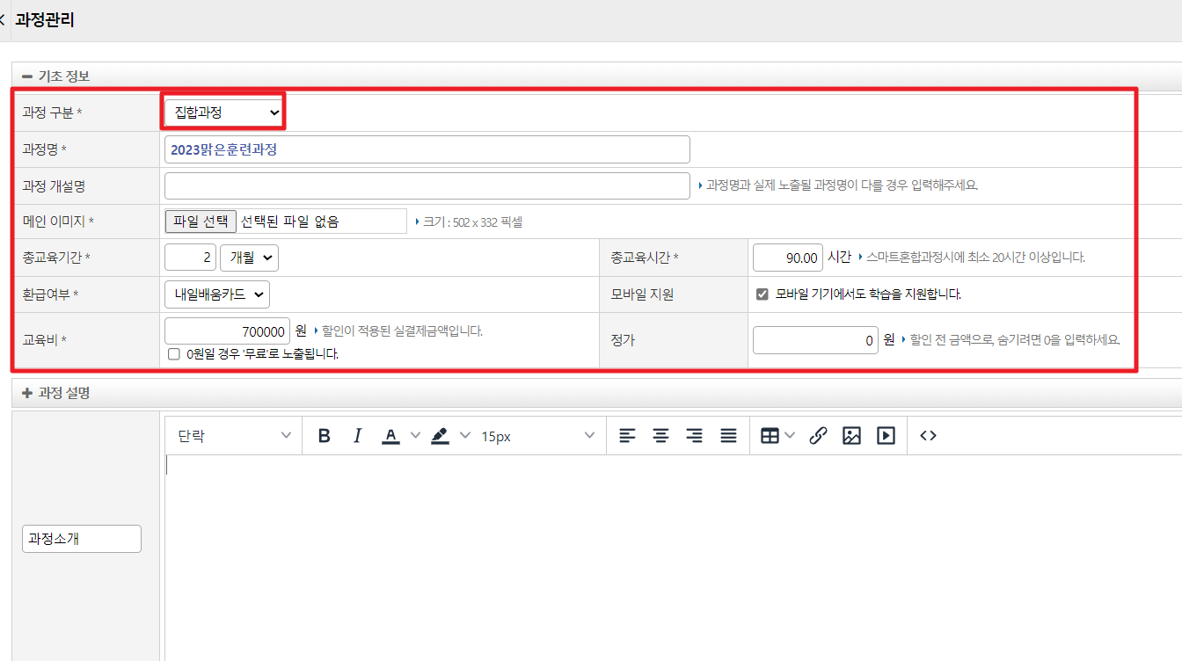Insert a link using the link icon
1182x661 pixels.
(x=818, y=436)
